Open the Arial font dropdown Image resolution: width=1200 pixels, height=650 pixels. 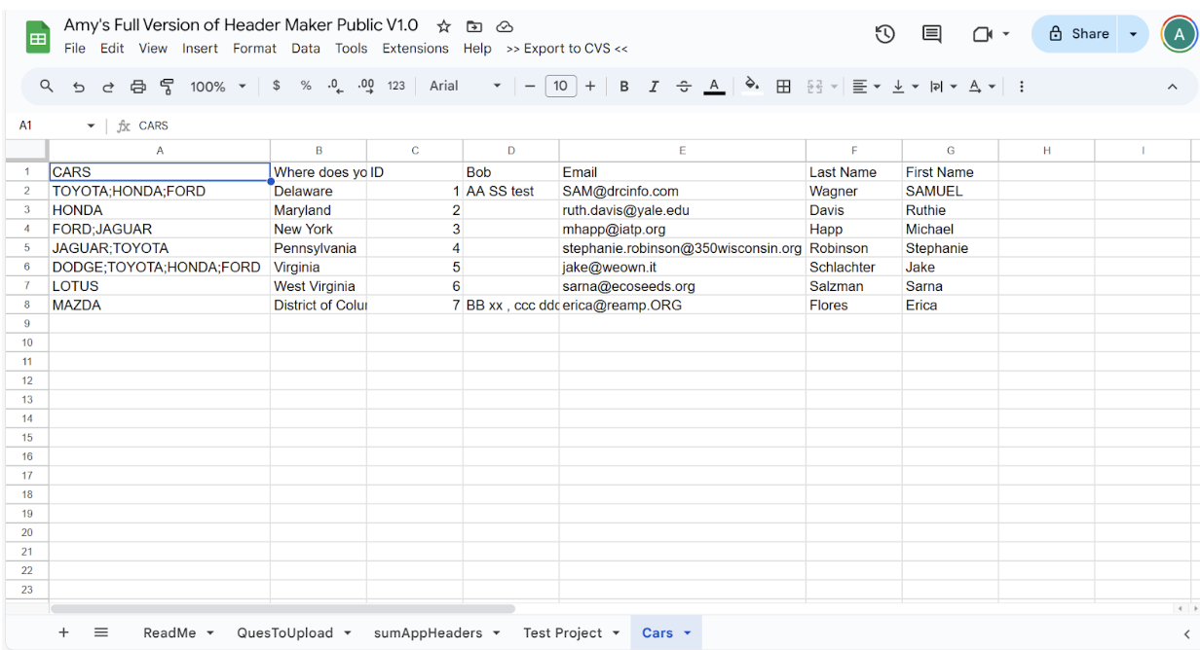pyautogui.click(x=466, y=86)
